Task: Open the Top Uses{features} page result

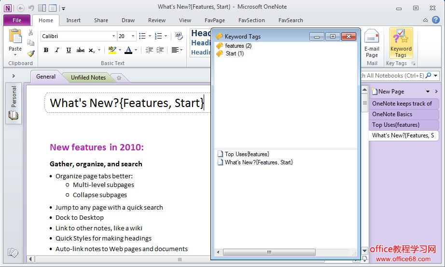Action: 247,154
